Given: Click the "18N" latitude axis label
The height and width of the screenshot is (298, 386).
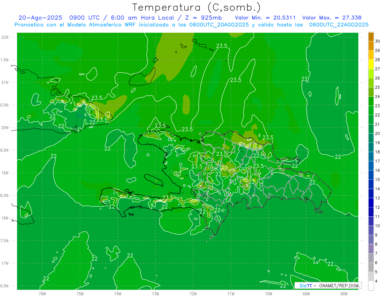Looking at the screenshot, I should tap(5, 218).
